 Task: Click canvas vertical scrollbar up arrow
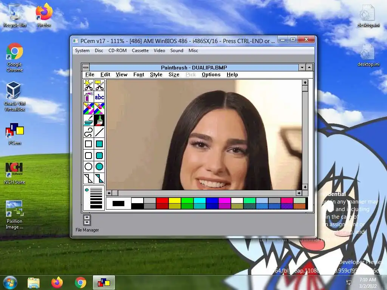305,83
